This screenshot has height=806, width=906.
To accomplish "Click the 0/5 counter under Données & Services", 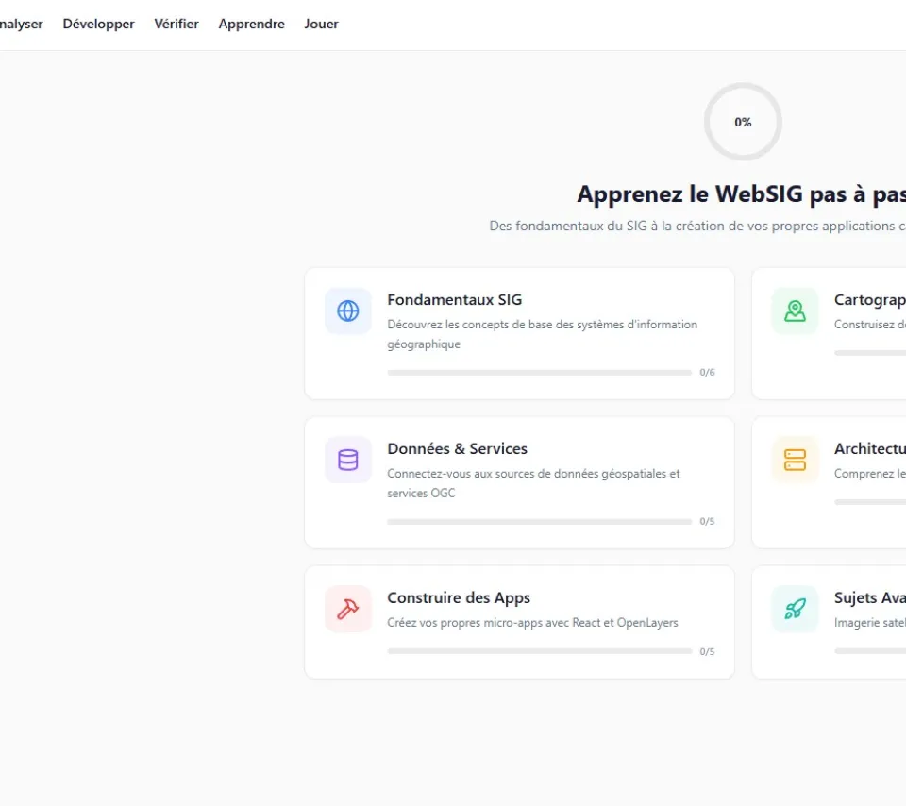I will [x=707, y=522].
